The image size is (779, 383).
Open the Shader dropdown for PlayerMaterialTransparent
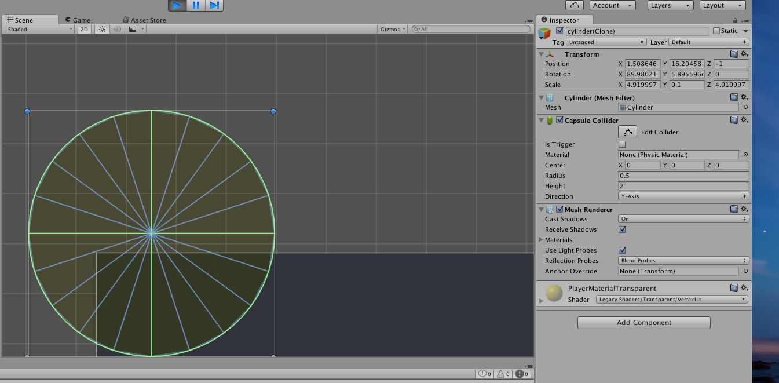point(672,300)
